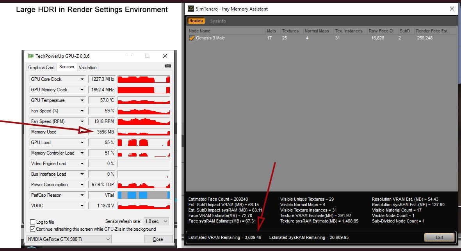461x251 pixels.
Task: Select the Genesis 3 Male row name
Action: 210,38
